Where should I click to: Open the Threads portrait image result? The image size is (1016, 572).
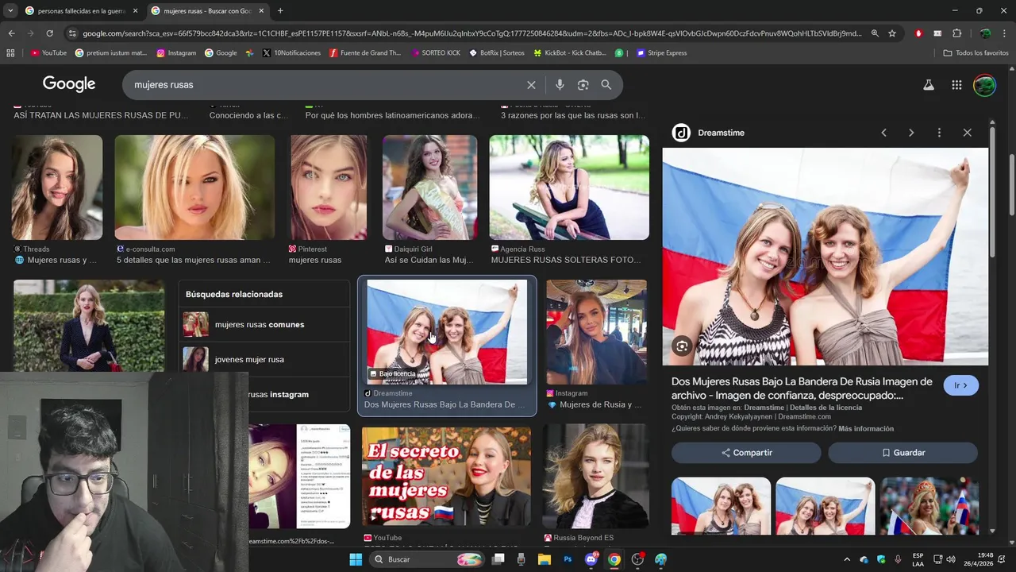(x=57, y=187)
